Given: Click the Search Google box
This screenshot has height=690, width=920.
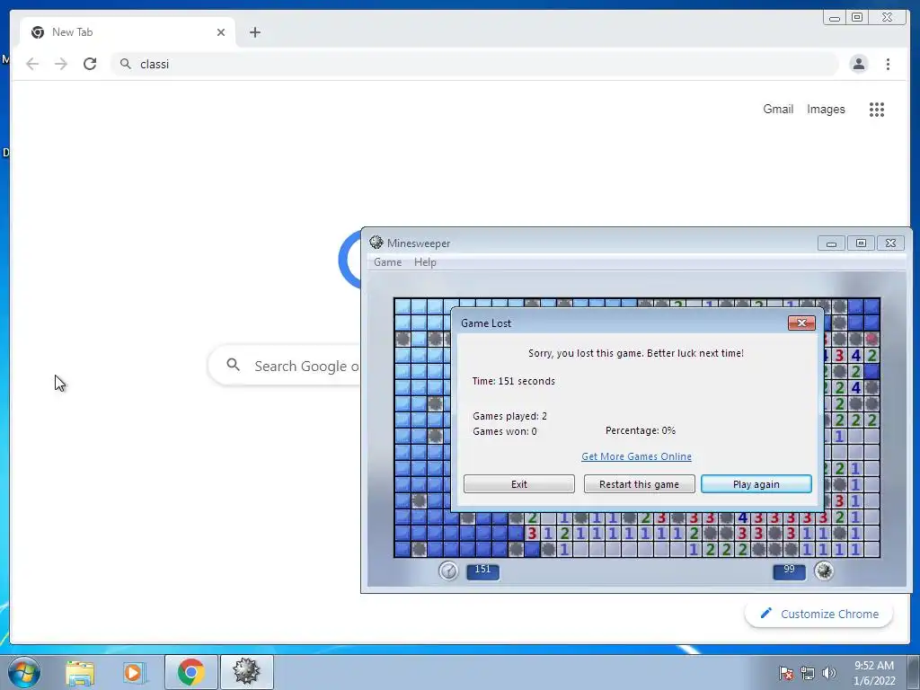Looking at the screenshot, I should tap(285, 366).
